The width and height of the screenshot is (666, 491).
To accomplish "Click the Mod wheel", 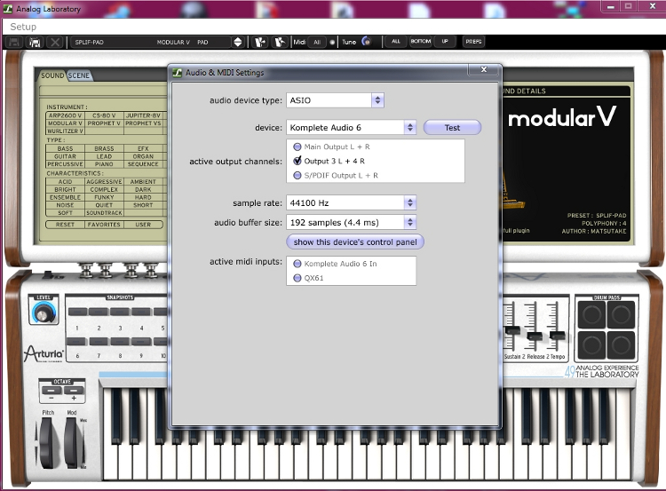I will [x=73, y=442].
